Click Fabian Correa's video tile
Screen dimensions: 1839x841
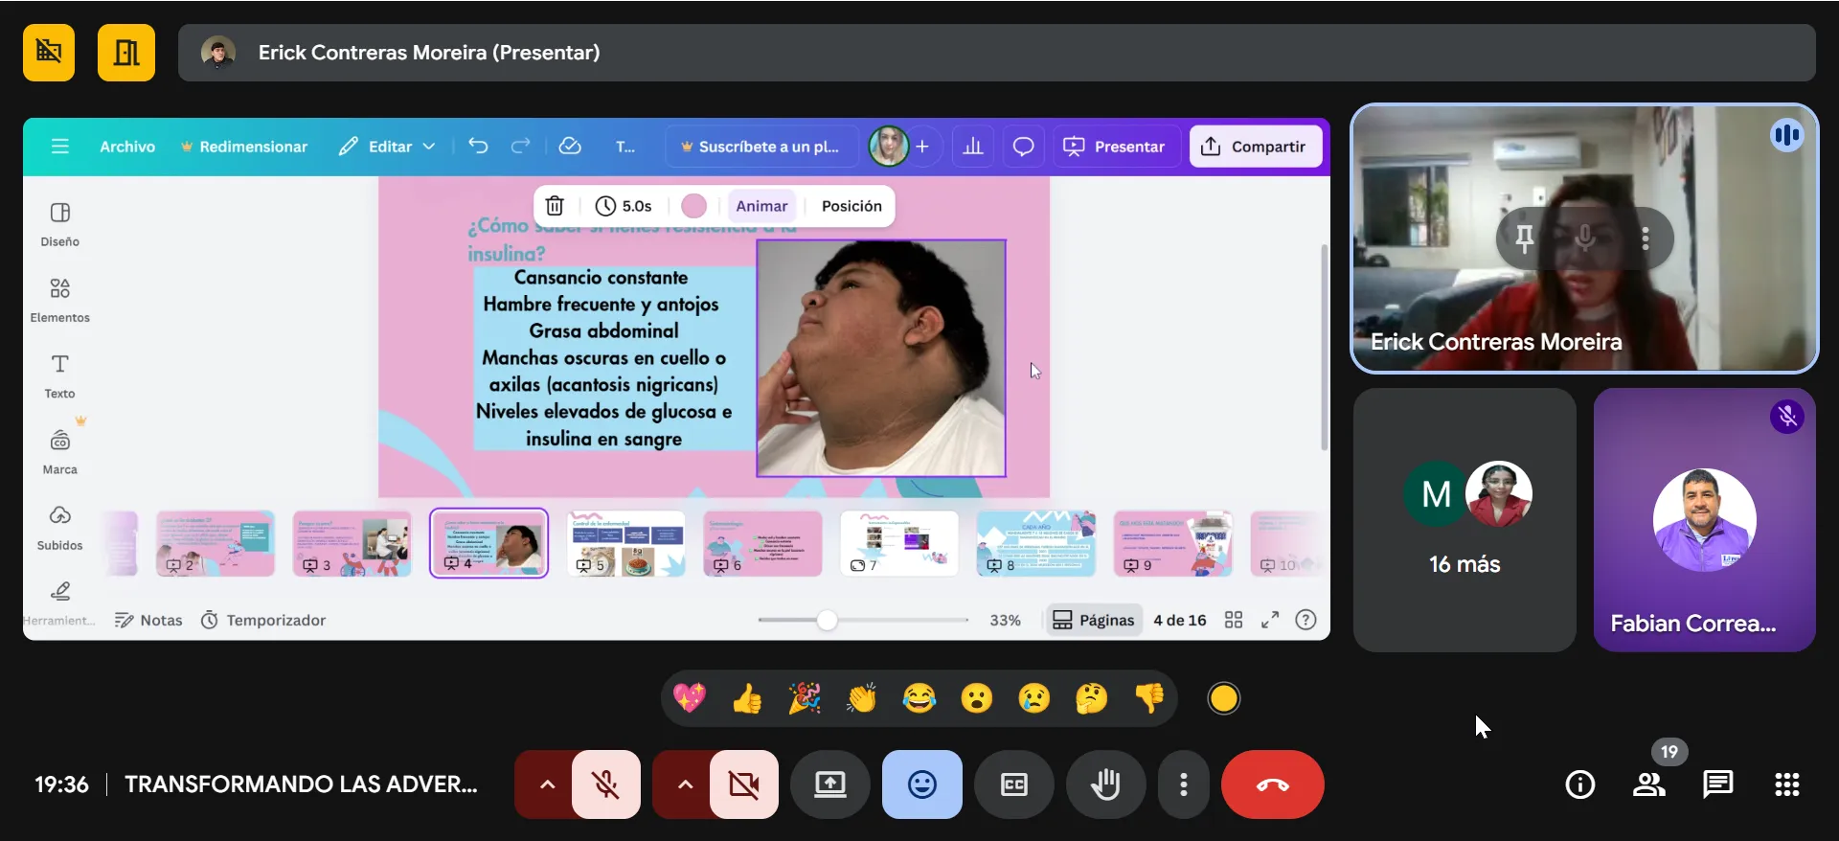pyautogui.click(x=1705, y=520)
